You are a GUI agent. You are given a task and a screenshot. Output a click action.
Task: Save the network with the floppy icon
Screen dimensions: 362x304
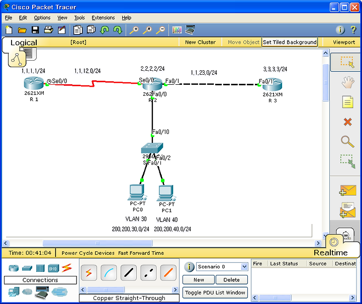[x=35, y=30]
